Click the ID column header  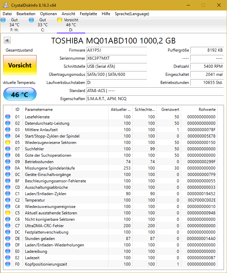tap(17, 109)
